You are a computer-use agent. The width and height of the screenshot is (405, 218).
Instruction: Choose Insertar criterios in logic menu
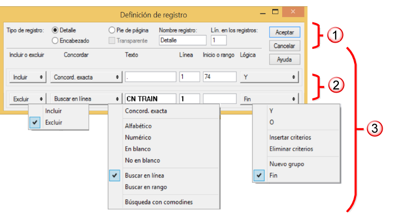coord(290,137)
